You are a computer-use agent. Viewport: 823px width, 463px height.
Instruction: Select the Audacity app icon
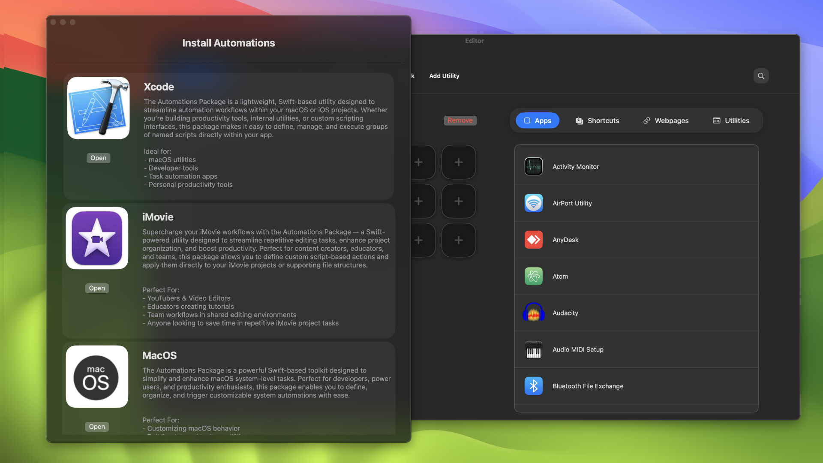point(534,313)
